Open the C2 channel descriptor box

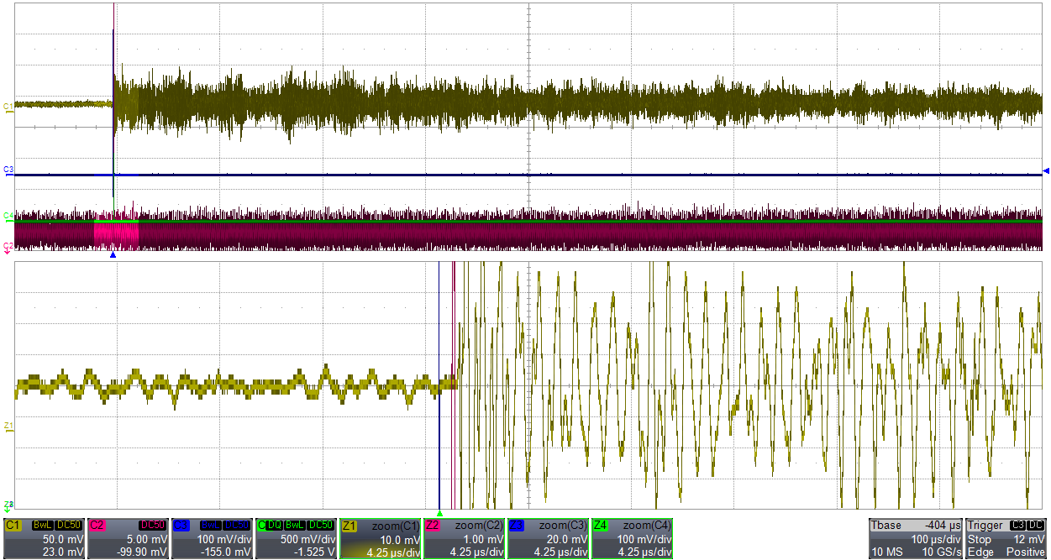pos(128,538)
